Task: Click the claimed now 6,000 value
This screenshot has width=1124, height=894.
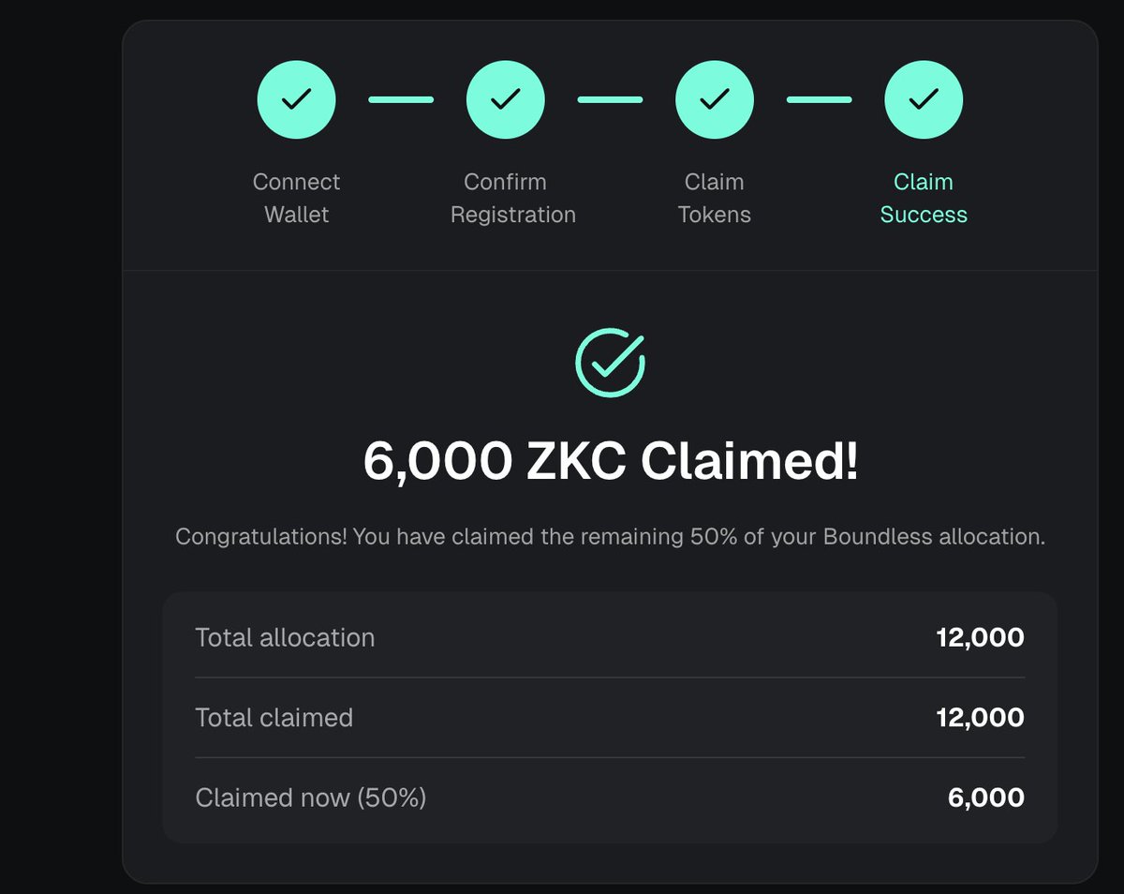Action: tap(985, 797)
